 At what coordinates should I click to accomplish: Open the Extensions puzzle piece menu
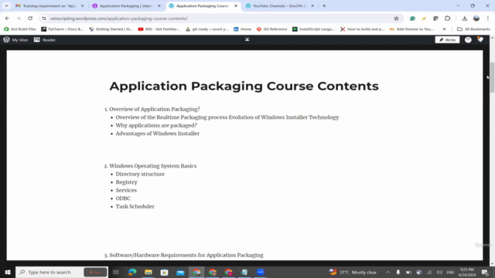pos(447,19)
